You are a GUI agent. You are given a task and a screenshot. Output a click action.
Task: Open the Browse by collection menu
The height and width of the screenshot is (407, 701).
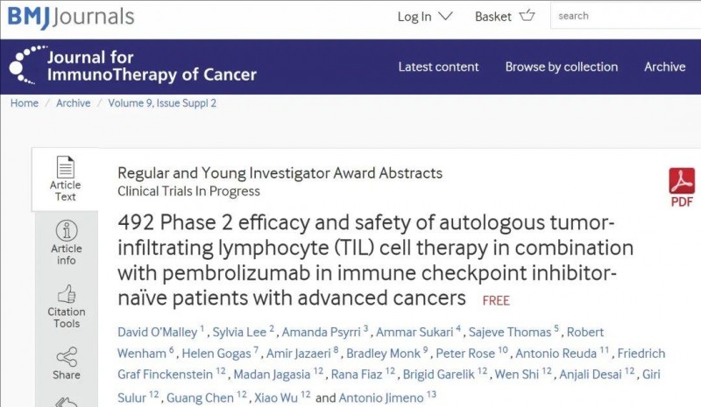561,67
